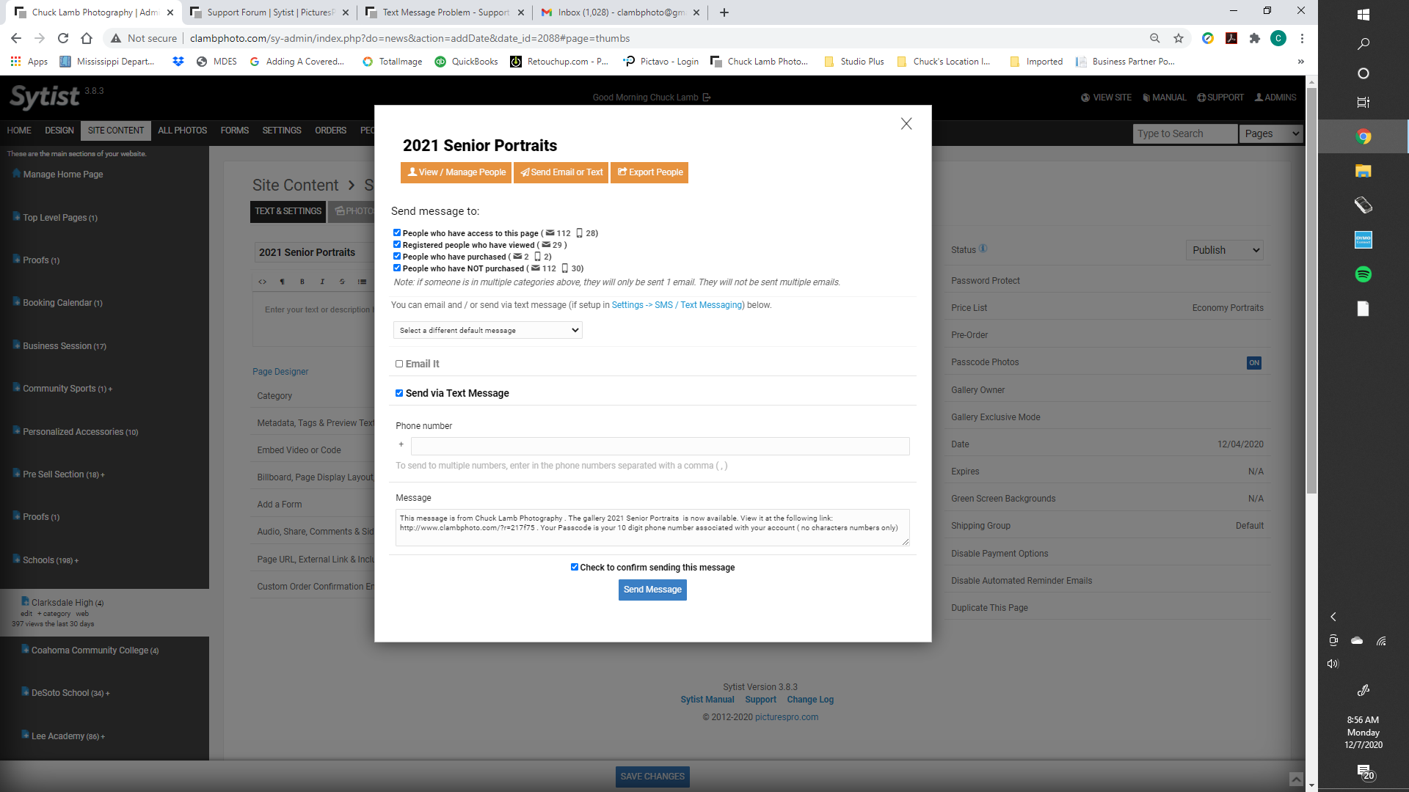Screen dimensions: 1409x792
Task: Expand the taskbar hidden icons chevron
Action: [x=1333, y=617]
